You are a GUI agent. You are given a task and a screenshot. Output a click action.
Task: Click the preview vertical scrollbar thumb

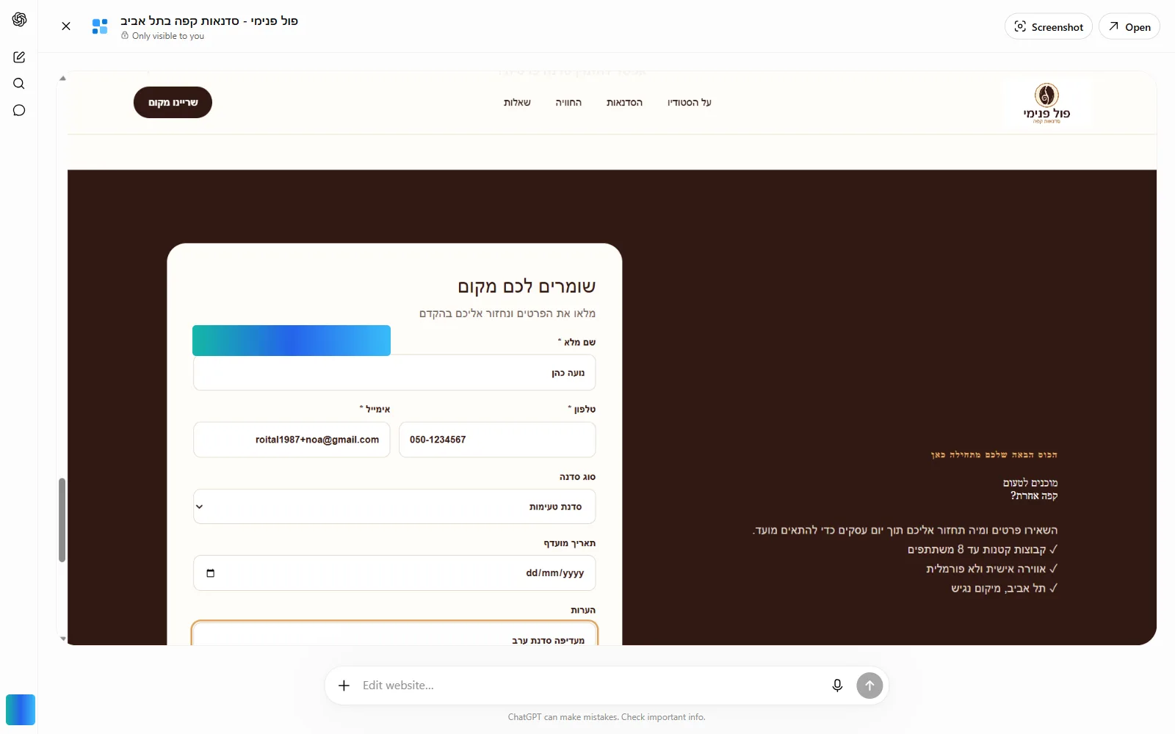pyautogui.click(x=62, y=520)
